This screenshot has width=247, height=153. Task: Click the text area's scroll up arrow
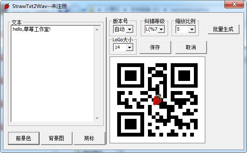[x=97, y=30]
